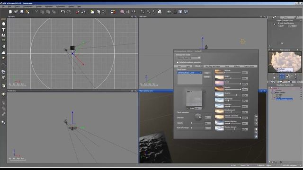303x170 pixels.
Task: Click the next camera arrow beside Main camera
Action: [x=298, y=50]
